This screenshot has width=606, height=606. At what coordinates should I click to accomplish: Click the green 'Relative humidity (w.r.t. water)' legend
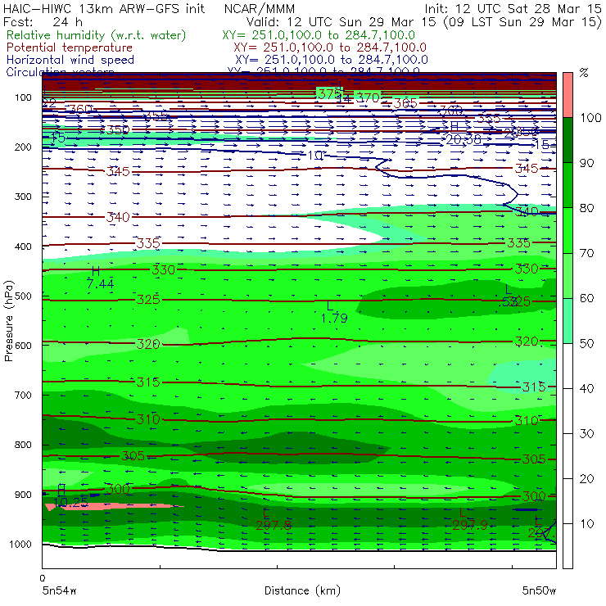click(x=96, y=35)
